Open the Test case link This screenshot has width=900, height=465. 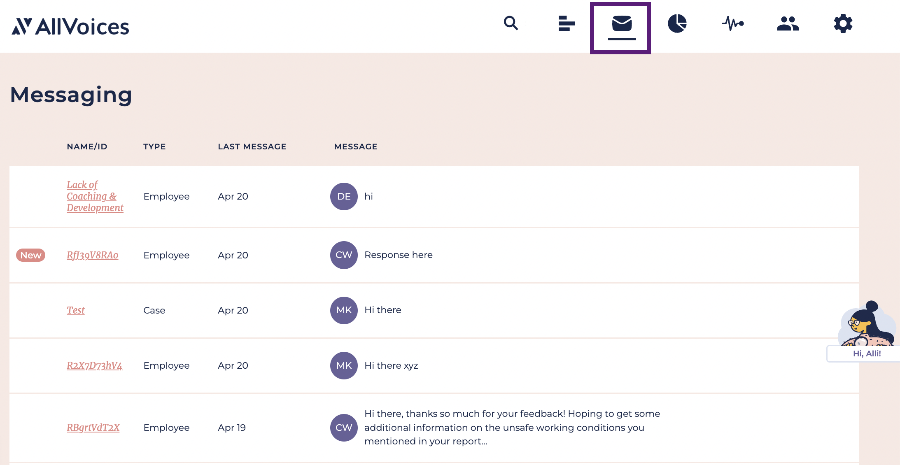coord(76,310)
